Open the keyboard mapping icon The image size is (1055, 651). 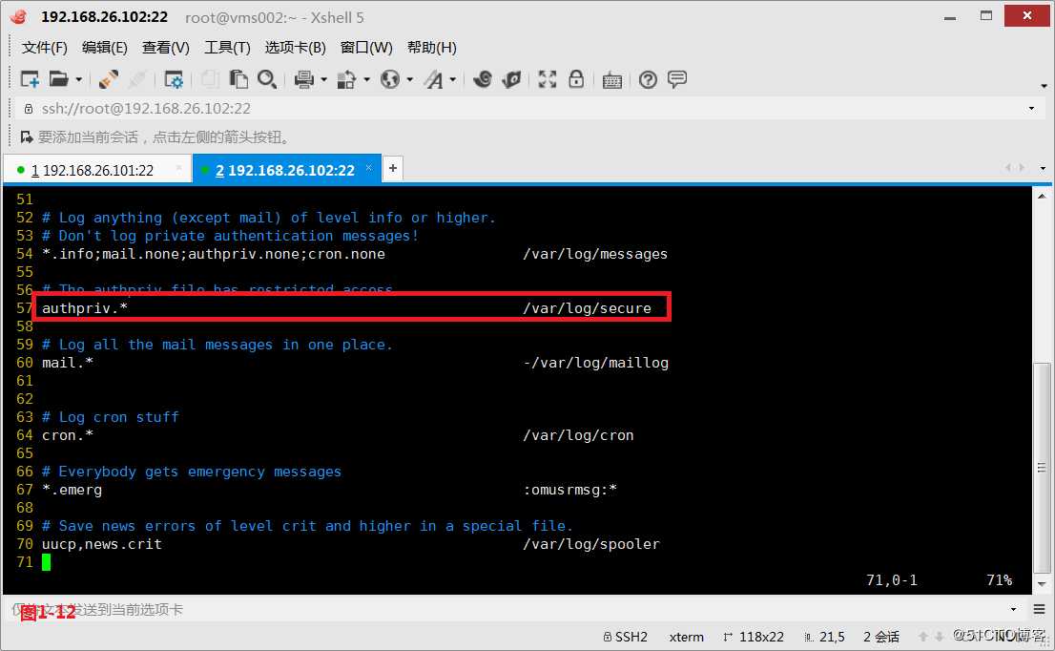pos(611,81)
